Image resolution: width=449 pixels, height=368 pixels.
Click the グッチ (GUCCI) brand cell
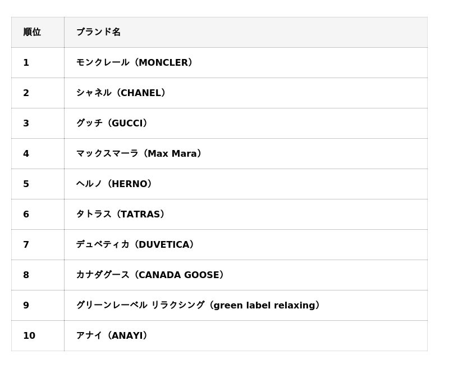[x=112, y=123]
